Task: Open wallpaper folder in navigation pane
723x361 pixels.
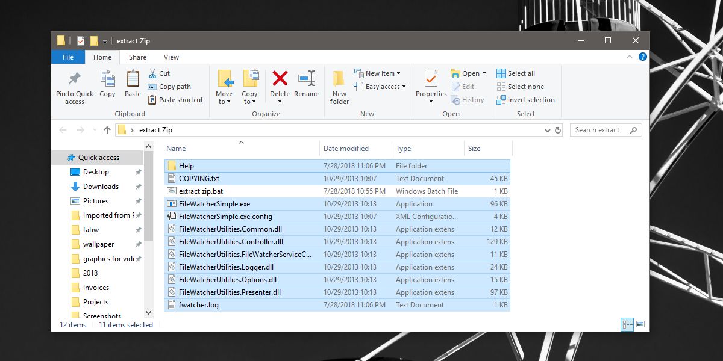Action: [97, 244]
